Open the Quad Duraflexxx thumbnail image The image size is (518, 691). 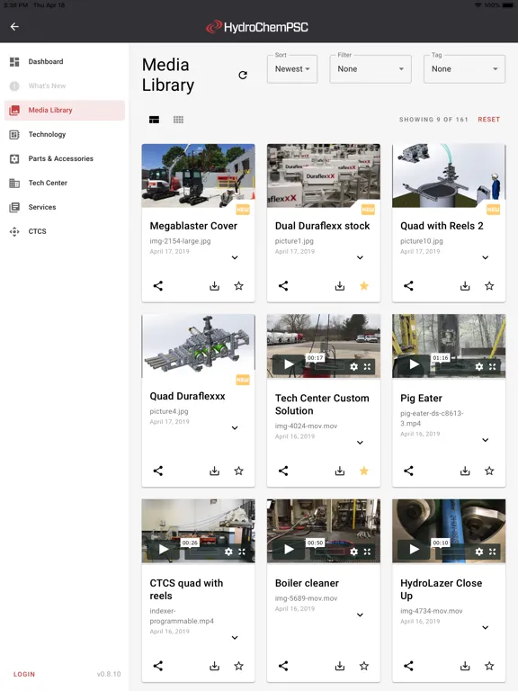pyautogui.click(x=198, y=345)
